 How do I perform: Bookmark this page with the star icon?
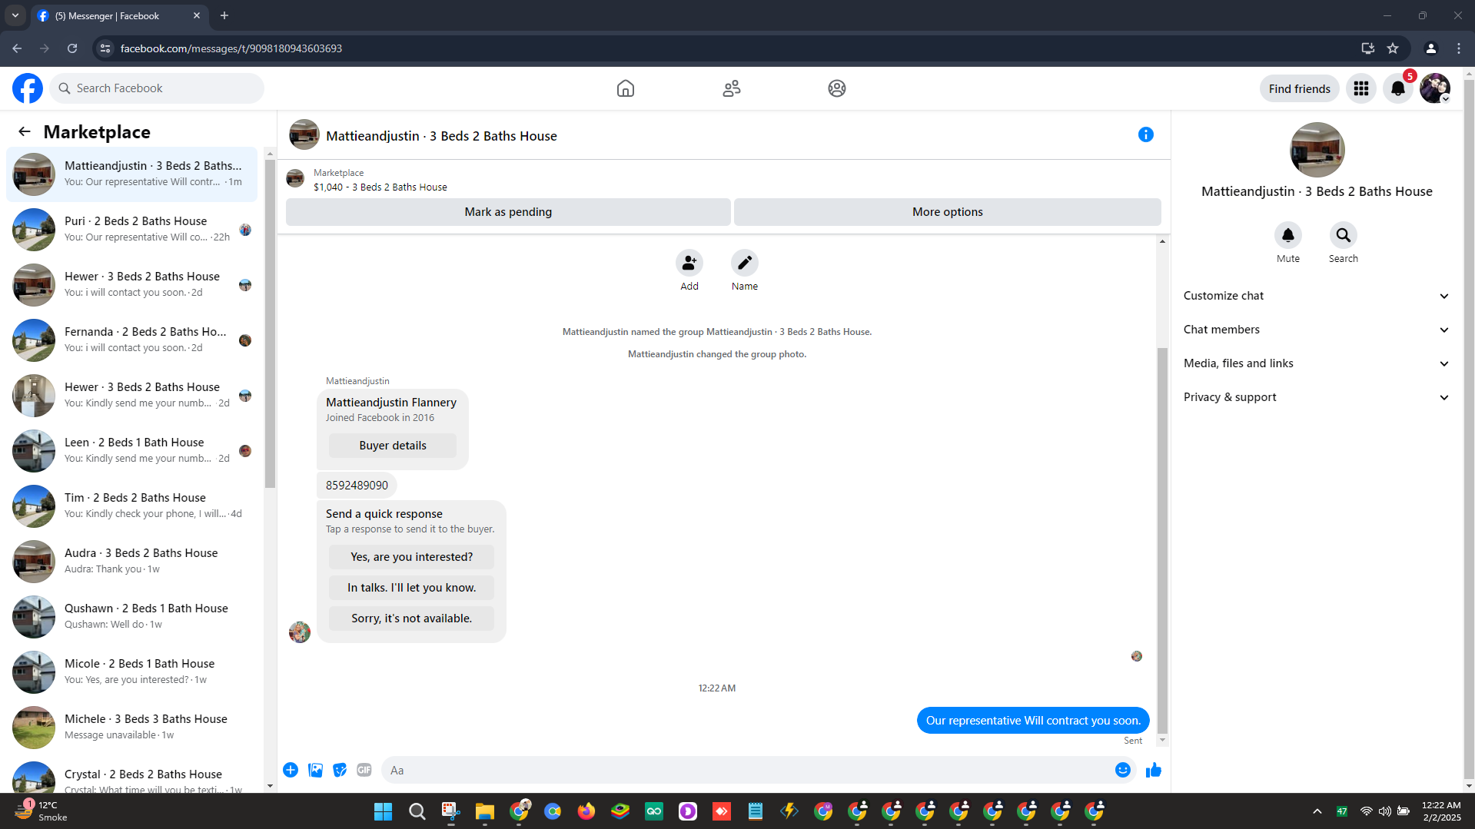pos(1393,48)
